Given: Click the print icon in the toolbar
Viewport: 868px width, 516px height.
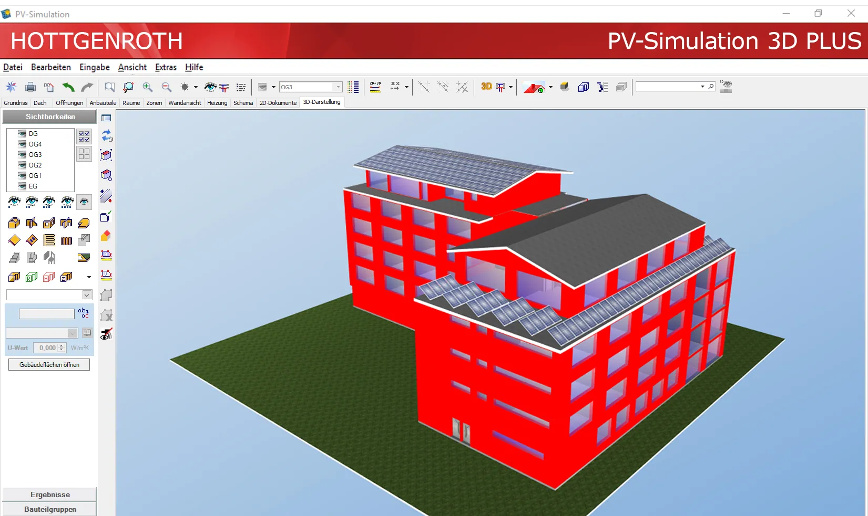Looking at the screenshot, I should click(x=30, y=87).
